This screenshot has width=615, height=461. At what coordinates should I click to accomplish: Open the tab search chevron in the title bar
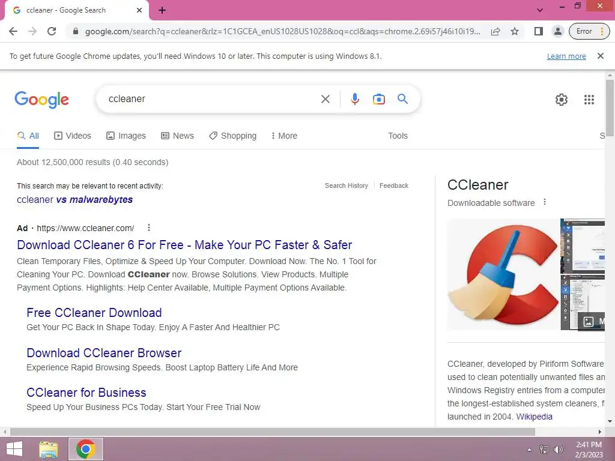click(x=540, y=10)
